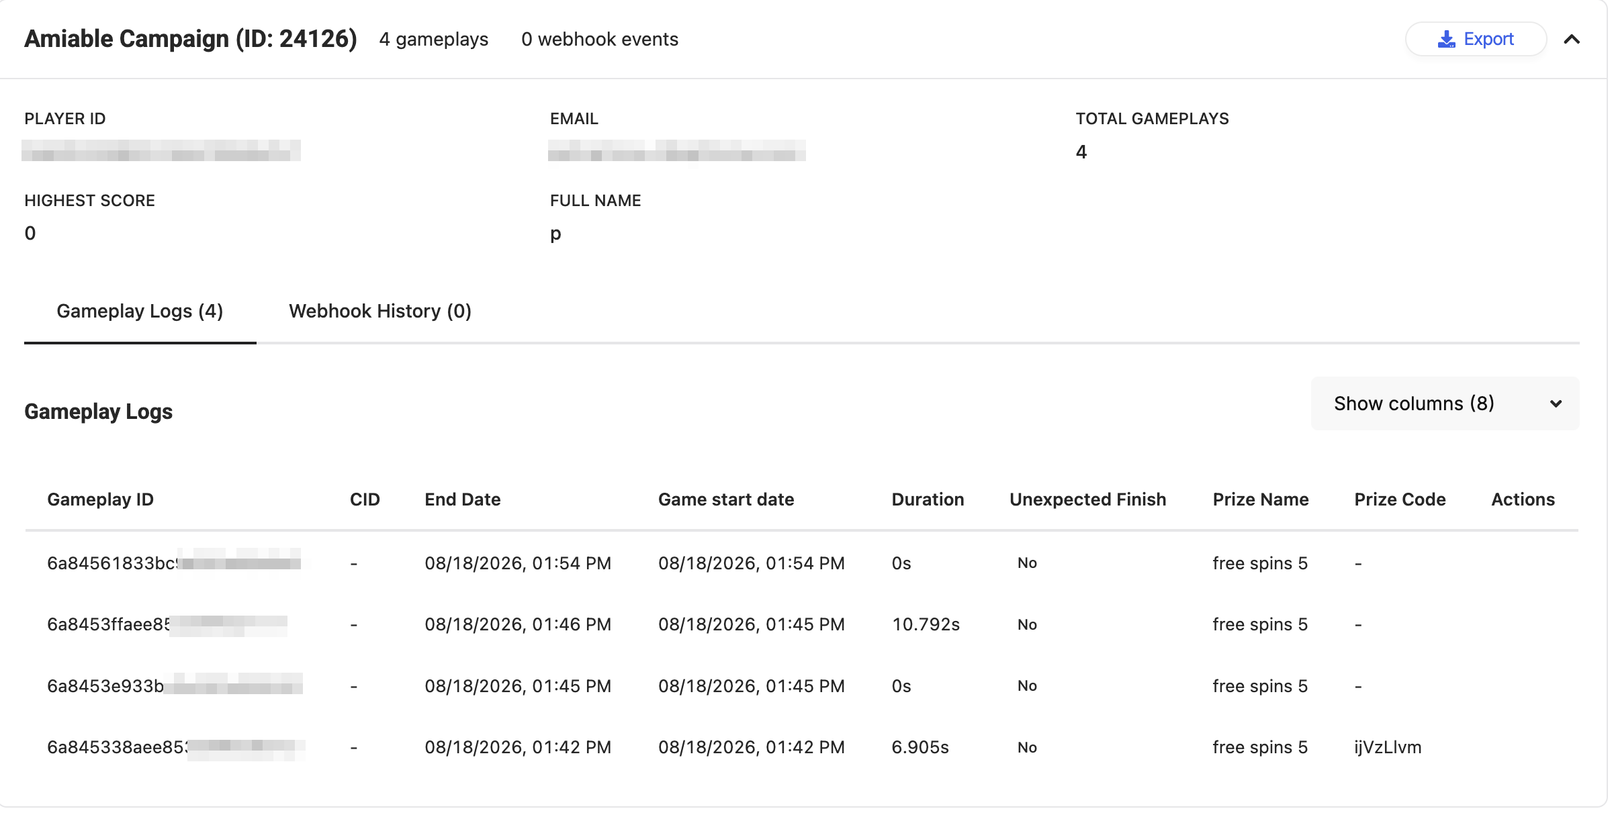Screen dimensions: 1612x815
Task: Click the Export download icon
Action: tap(1446, 40)
